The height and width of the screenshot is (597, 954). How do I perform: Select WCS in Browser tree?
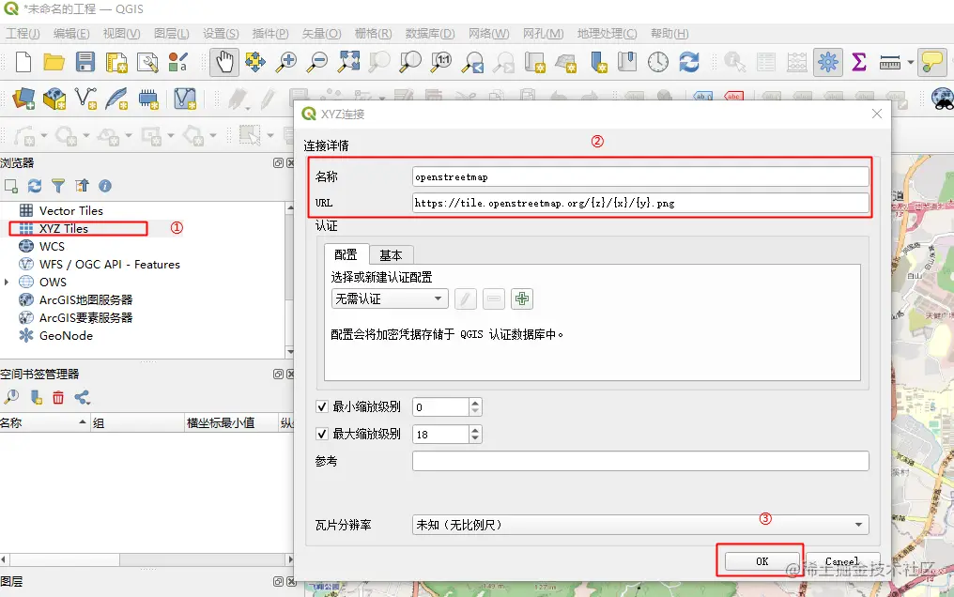(x=52, y=246)
